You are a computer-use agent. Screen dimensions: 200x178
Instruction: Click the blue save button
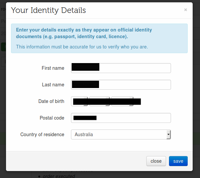click(x=178, y=161)
